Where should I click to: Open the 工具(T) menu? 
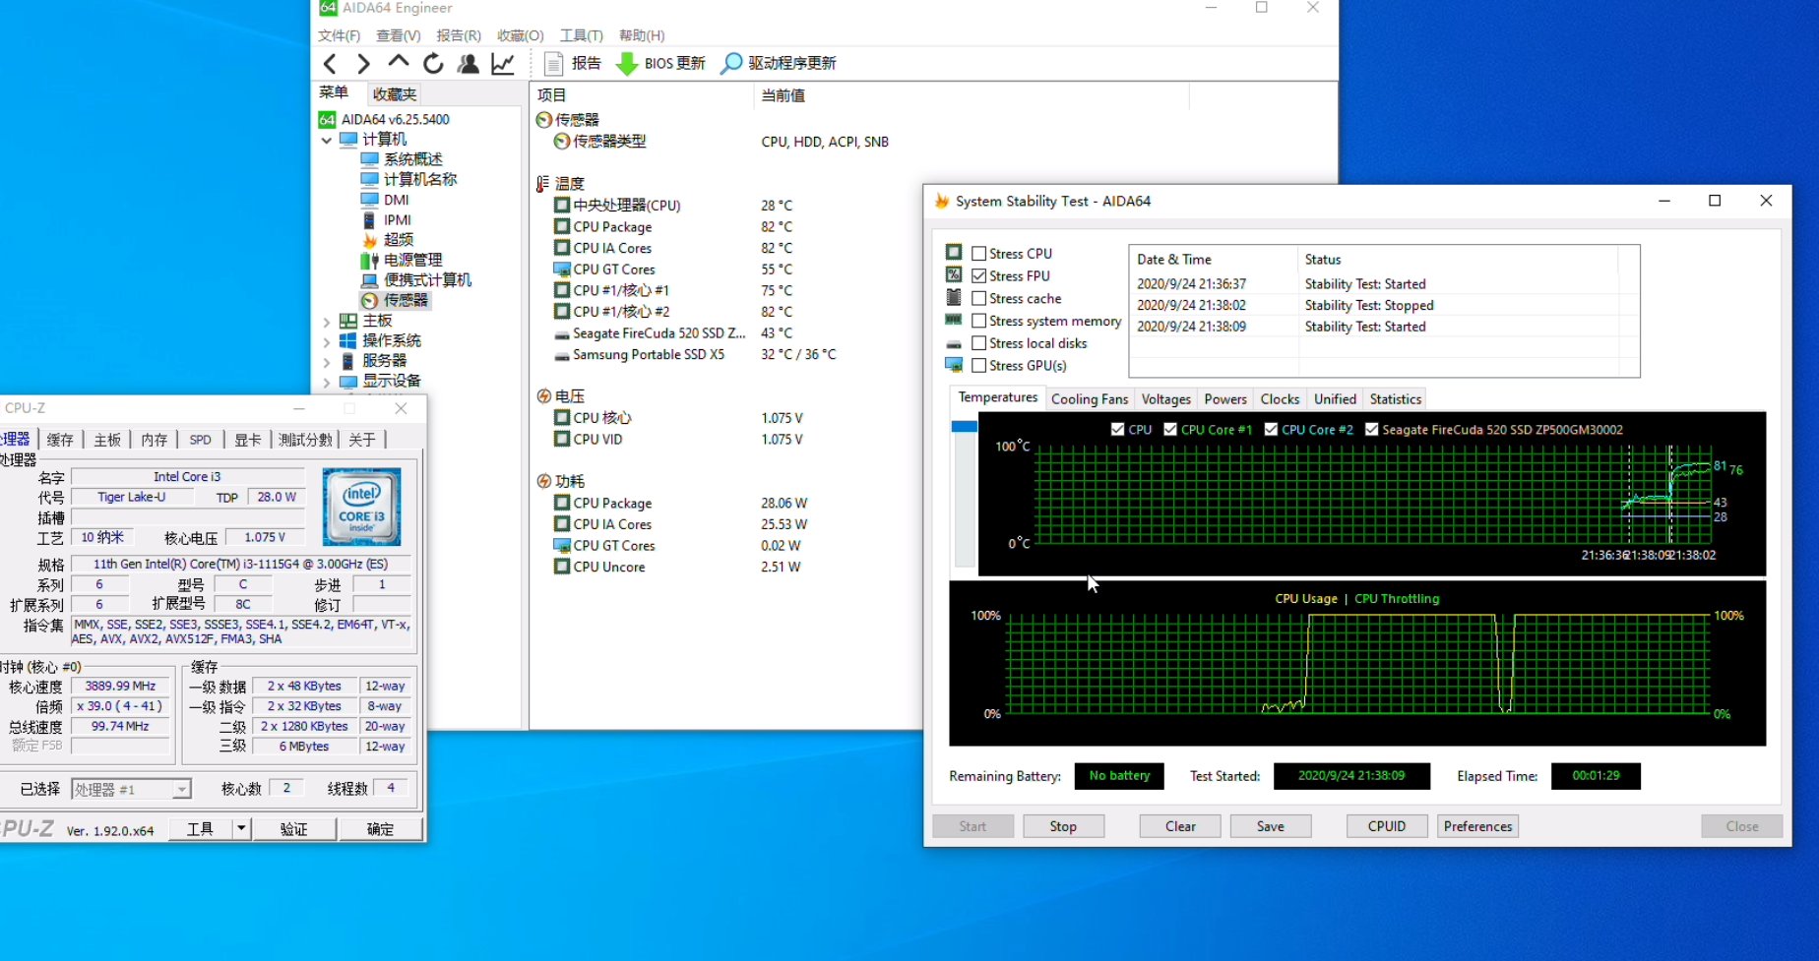click(x=581, y=35)
